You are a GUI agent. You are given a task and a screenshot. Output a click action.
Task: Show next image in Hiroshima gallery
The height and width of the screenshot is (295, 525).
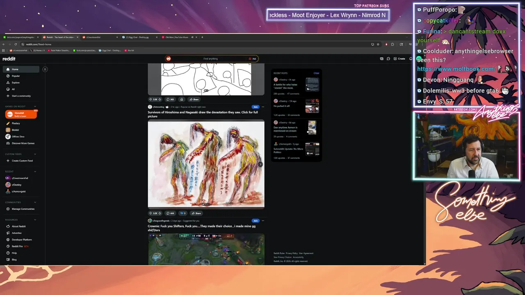point(260,164)
